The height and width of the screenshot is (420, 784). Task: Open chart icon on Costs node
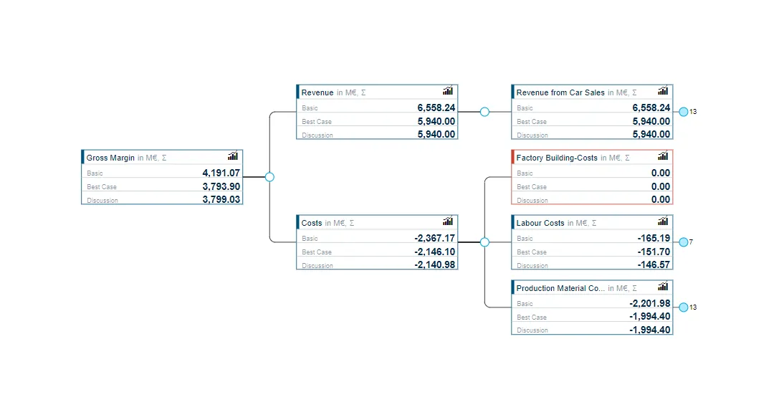tap(448, 221)
